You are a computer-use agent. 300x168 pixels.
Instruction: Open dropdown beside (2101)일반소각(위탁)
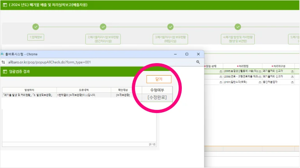(260, 82)
